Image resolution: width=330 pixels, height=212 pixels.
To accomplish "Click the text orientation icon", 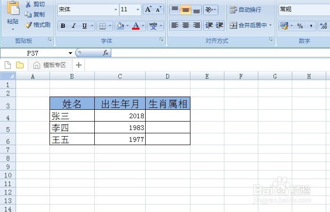I will pos(211,10).
